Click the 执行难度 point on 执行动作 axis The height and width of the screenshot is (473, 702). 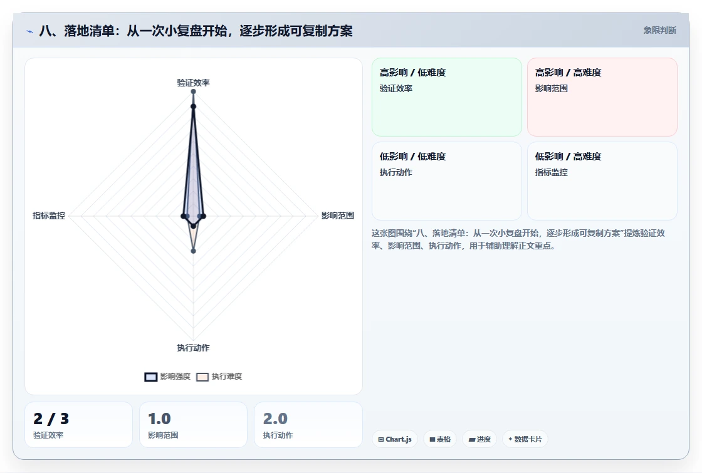[x=194, y=251]
